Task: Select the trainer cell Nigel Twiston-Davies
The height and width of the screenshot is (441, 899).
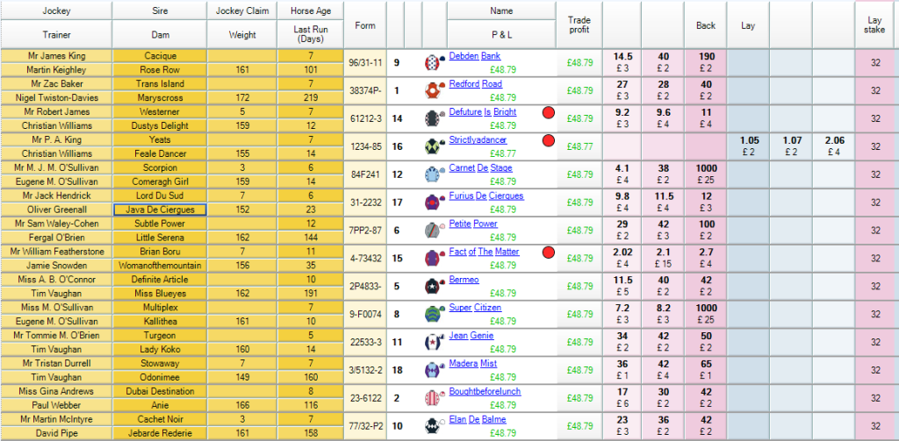Action: point(56,98)
